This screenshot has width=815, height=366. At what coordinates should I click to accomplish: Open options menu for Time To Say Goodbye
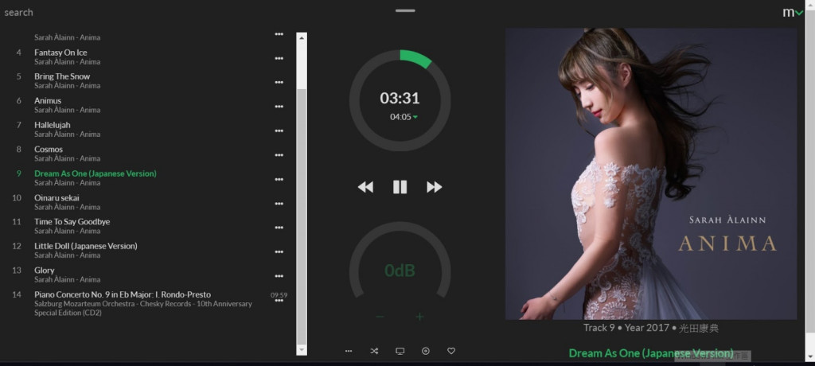(279, 228)
